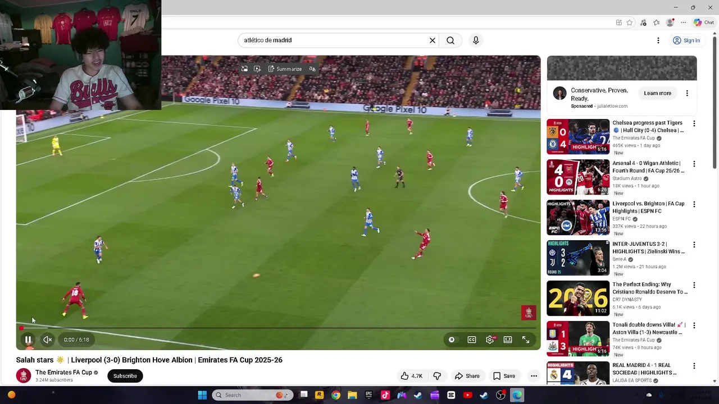This screenshot has height=404, width=719.
Task: Open the Inter-Juventus highlights thumbnail
Action: click(578, 258)
